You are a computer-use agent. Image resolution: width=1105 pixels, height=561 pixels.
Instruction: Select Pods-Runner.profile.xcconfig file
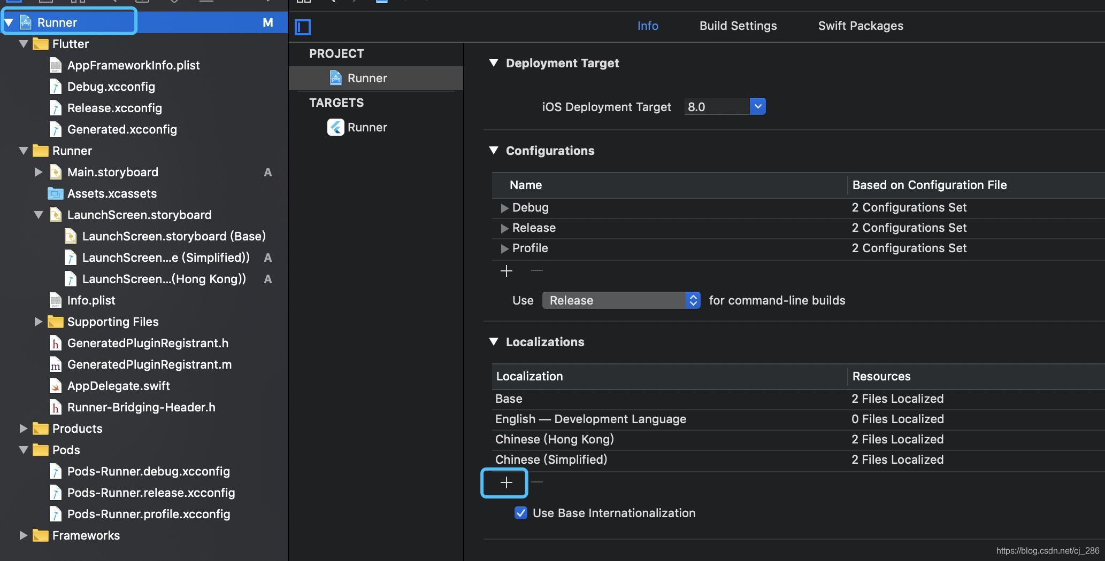(149, 514)
